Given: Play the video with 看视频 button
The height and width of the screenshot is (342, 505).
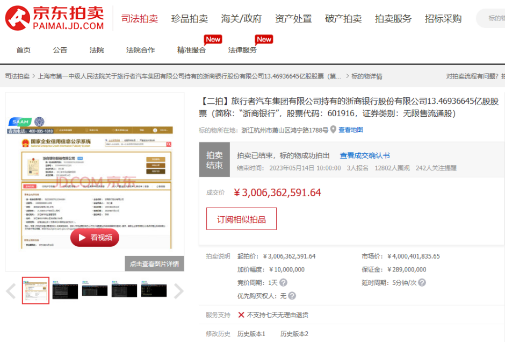Looking at the screenshot, I should 95,238.
